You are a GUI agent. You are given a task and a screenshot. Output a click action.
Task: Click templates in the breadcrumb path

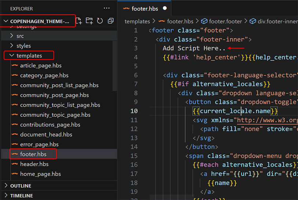[137, 22]
